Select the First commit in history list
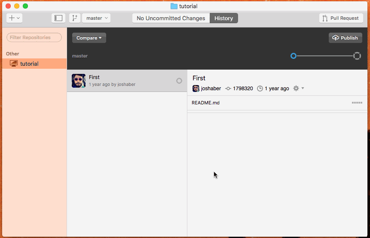Viewport: 370px width, 238px height. coord(127,81)
